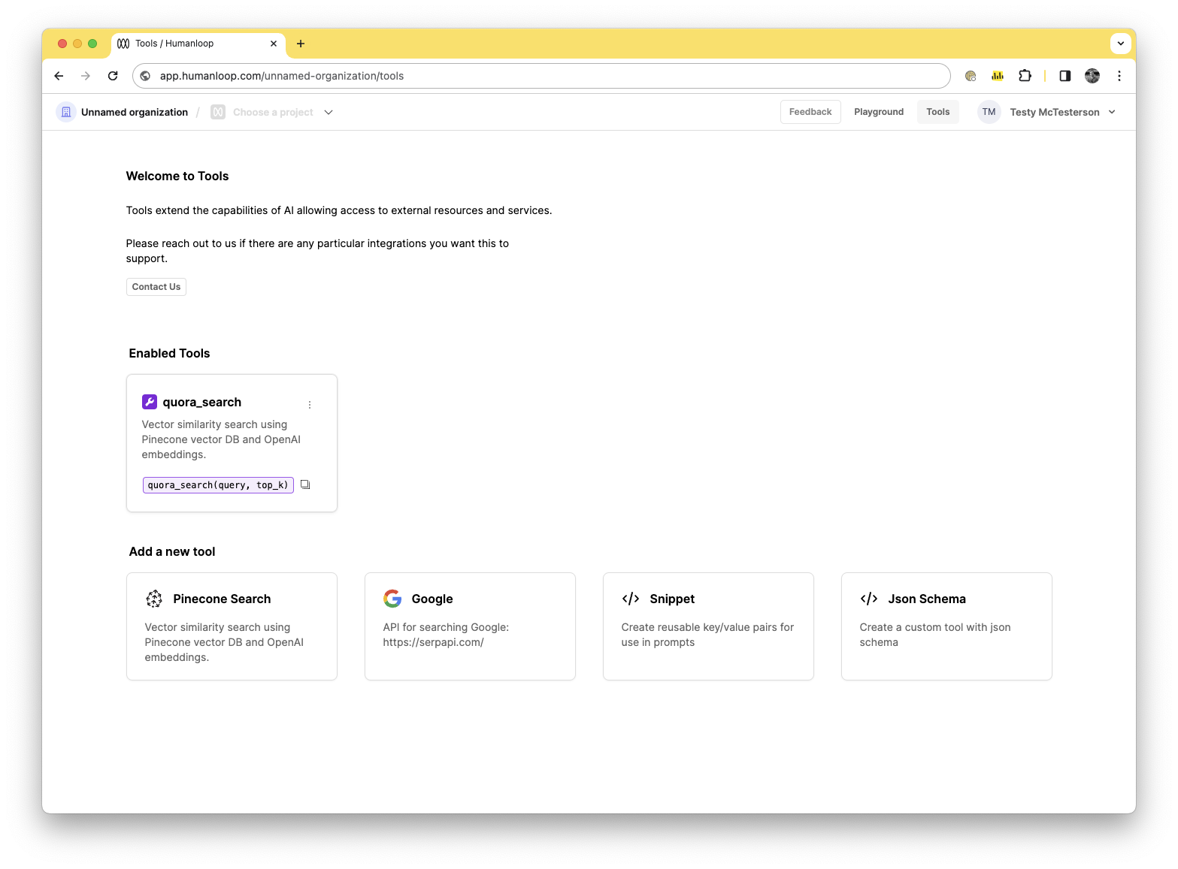
Task: Click the Pinecone Search cube icon
Action: 154,599
